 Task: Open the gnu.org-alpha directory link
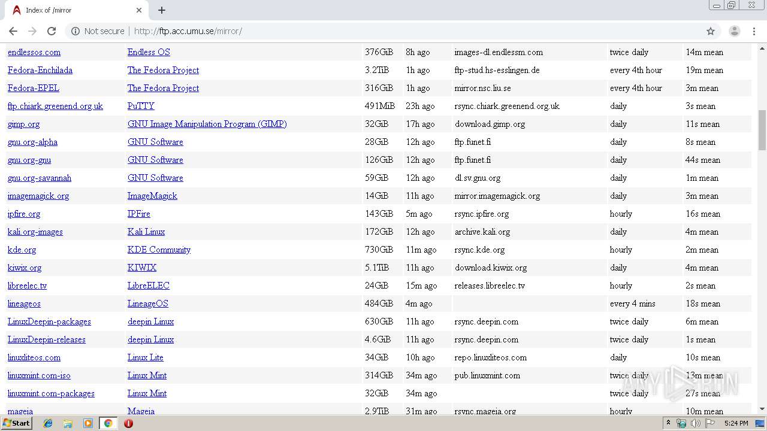(x=33, y=142)
